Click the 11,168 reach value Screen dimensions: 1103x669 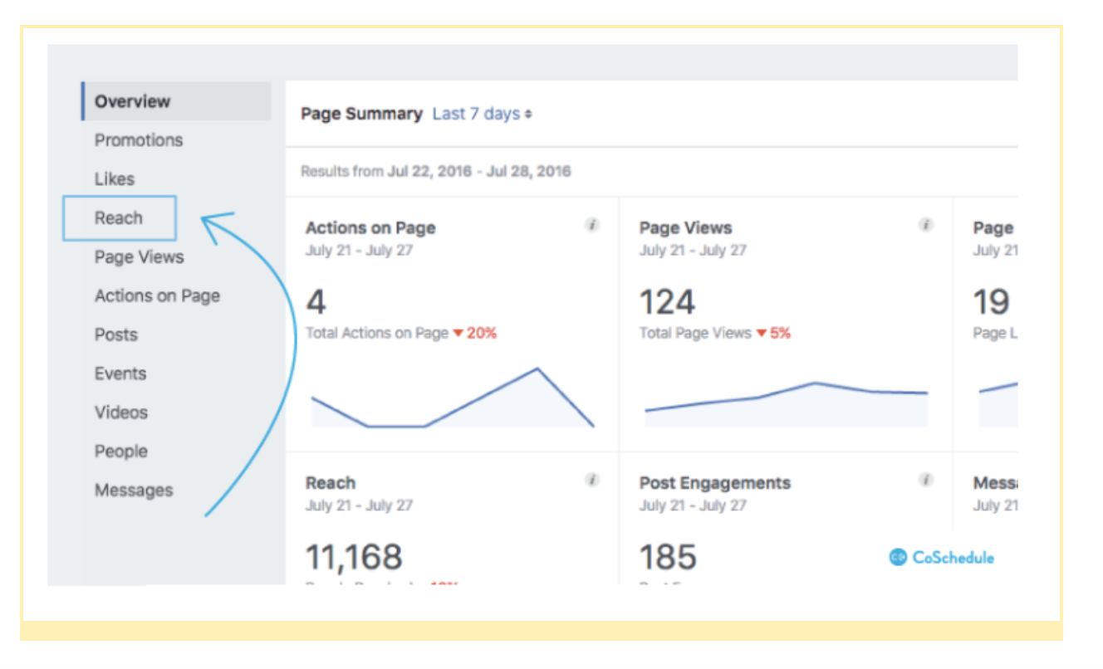(x=355, y=557)
